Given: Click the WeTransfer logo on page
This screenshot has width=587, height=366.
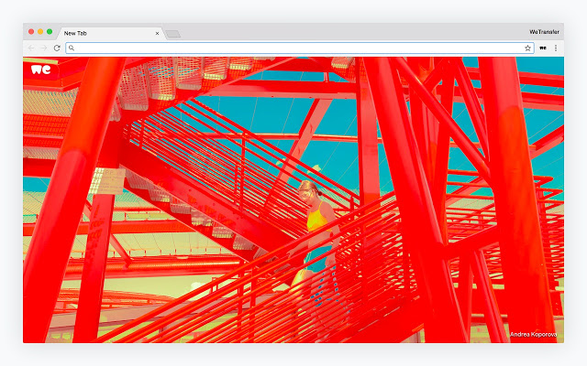Looking at the screenshot, I should 40,70.
